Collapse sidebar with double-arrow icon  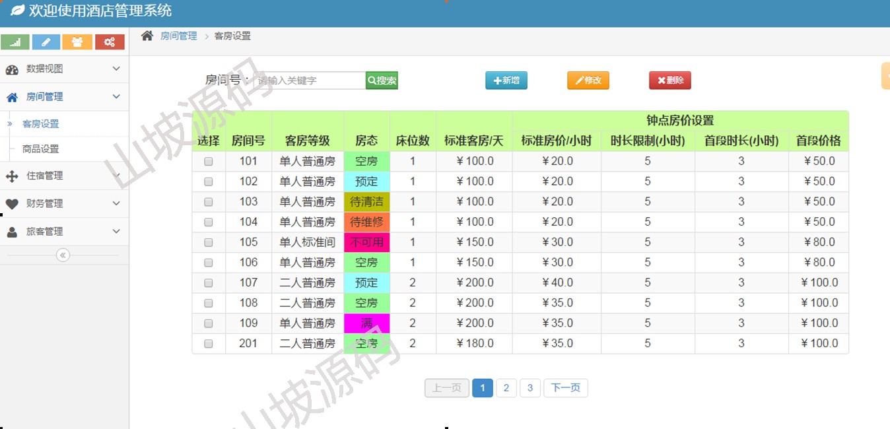pos(63,255)
